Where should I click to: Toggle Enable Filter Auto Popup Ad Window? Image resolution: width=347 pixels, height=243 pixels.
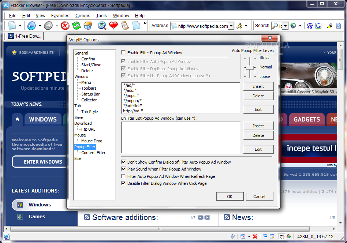click(123, 61)
